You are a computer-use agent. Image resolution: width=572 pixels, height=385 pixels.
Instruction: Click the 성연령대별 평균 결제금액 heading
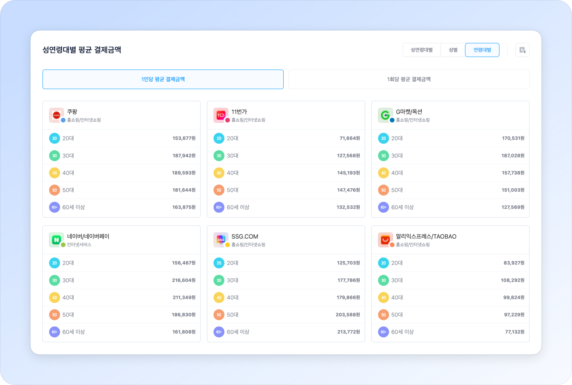coord(82,50)
